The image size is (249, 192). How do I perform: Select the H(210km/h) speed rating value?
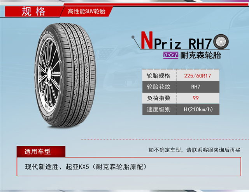[x=198, y=109]
